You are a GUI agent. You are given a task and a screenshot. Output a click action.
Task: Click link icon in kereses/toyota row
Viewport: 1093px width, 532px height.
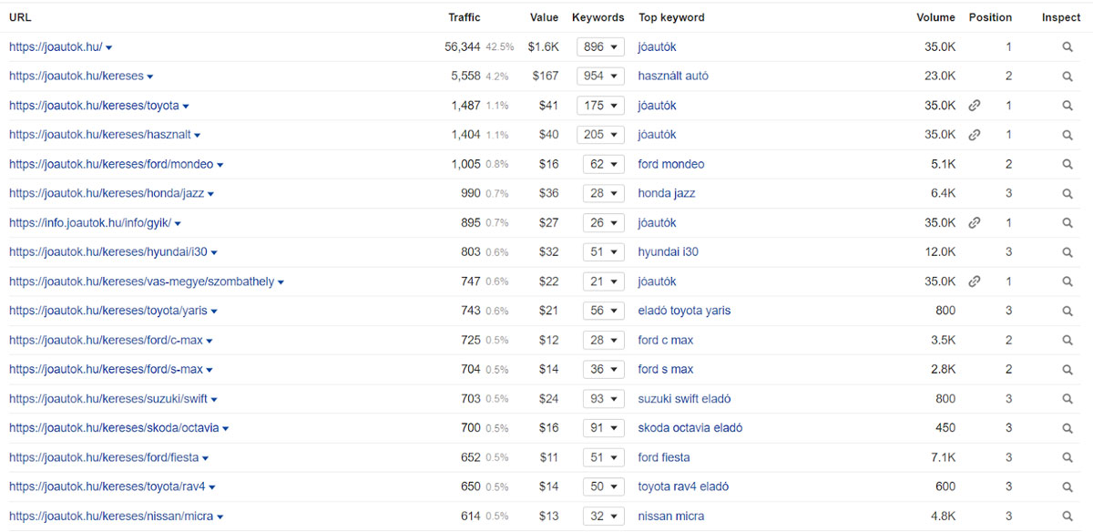975,106
